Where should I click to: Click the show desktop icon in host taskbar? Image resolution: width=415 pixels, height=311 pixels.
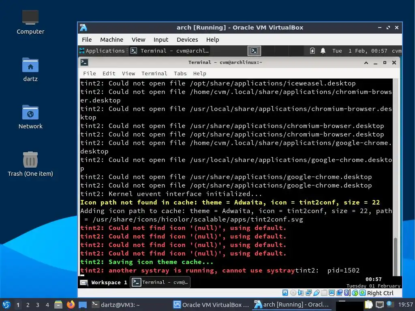(x=83, y=305)
